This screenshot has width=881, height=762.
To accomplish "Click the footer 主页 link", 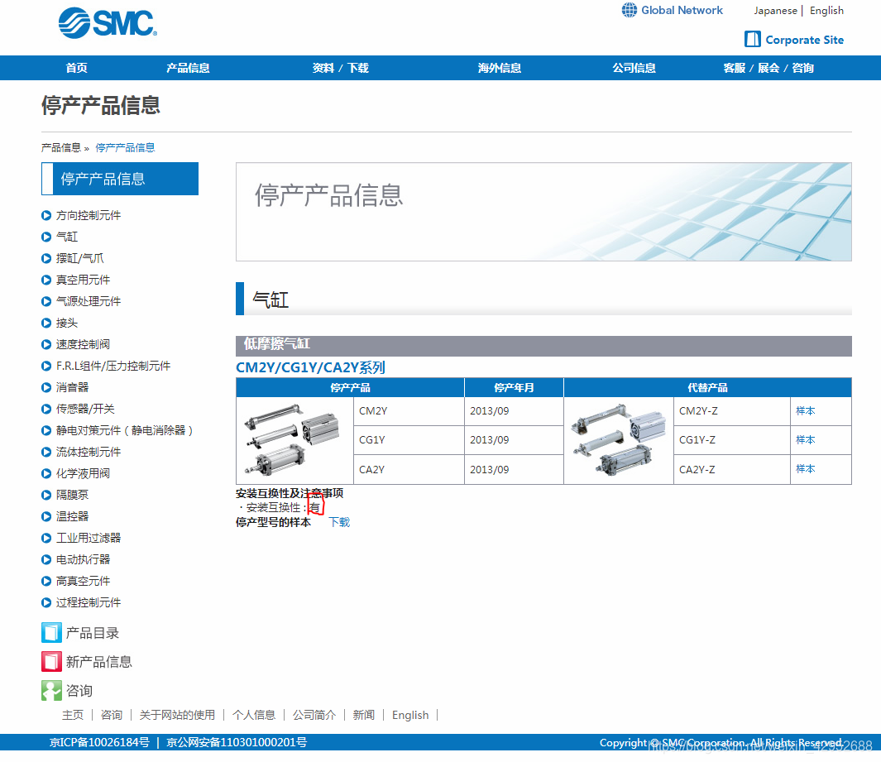I will pyautogui.click(x=73, y=715).
